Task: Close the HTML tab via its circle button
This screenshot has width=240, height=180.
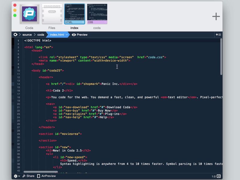Action: click(83, 22)
